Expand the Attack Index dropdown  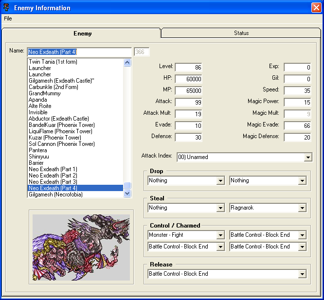pos(307,157)
